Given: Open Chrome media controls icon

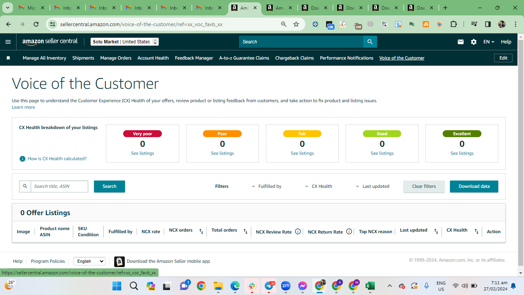Looking at the screenshot, I should click(x=474, y=24).
